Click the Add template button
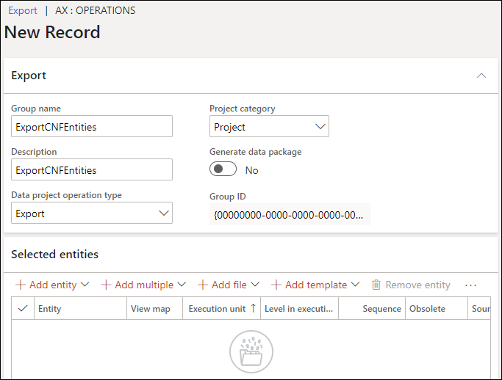 (x=315, y=285)
